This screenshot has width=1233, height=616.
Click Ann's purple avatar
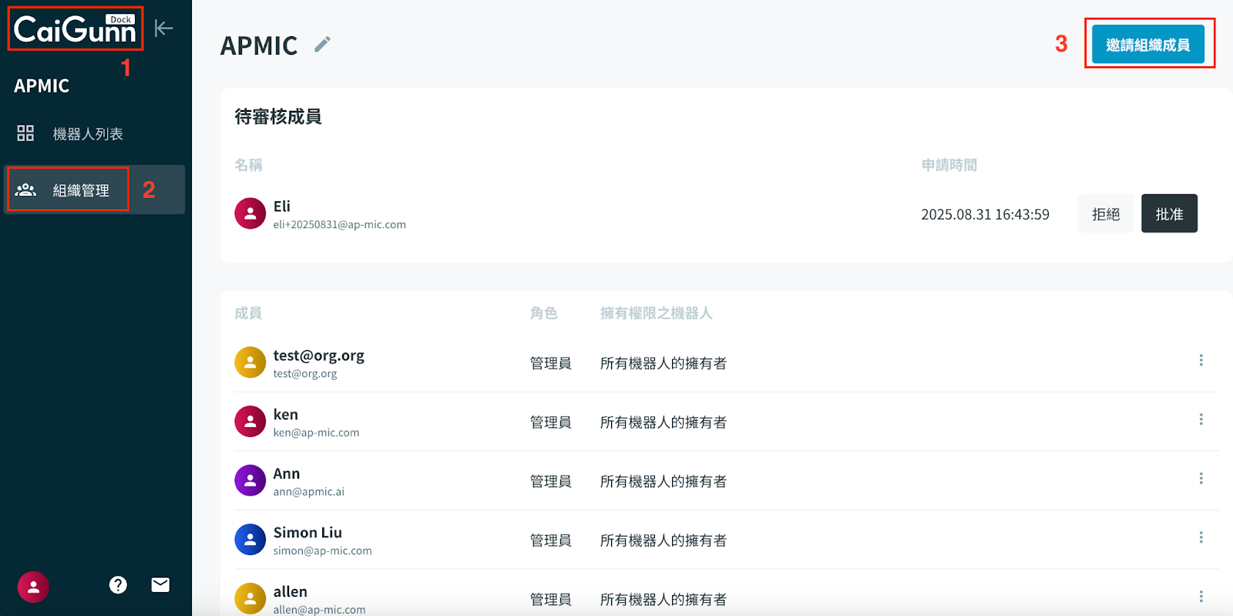250,481
